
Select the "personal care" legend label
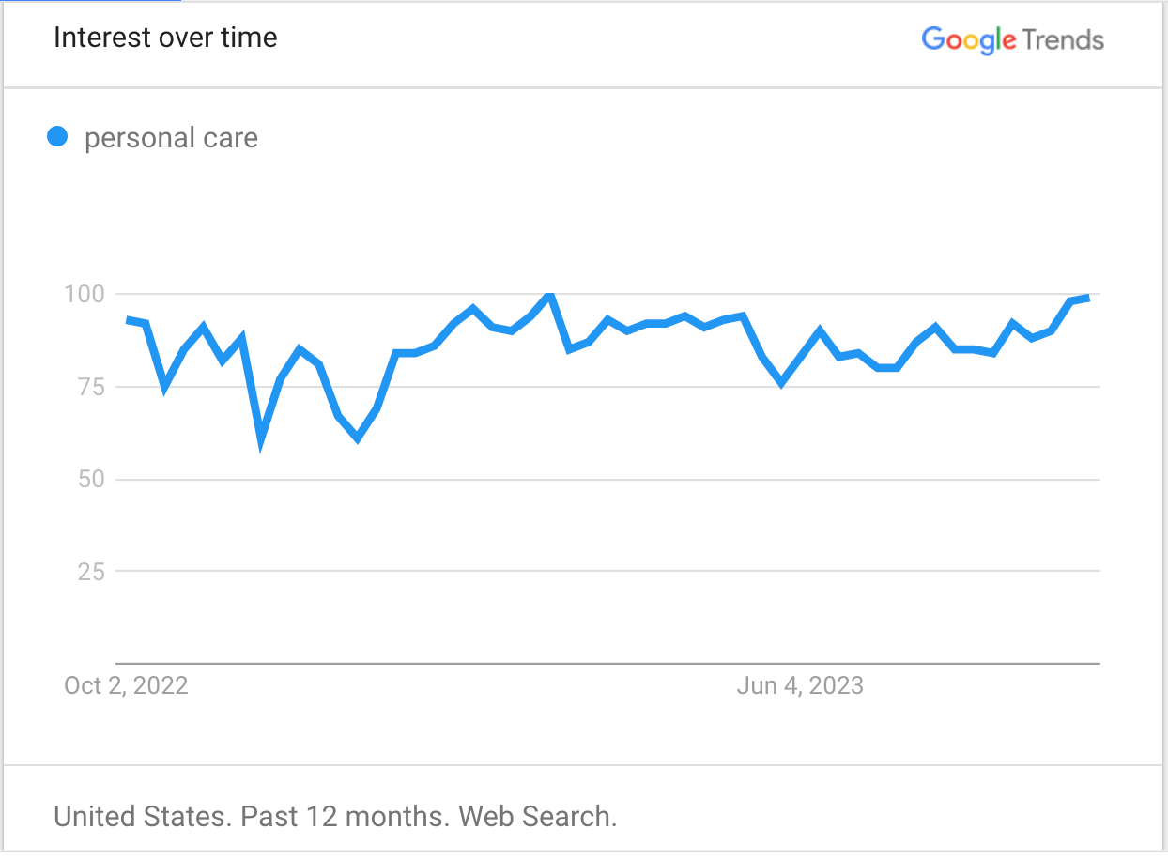pos(171,138)
